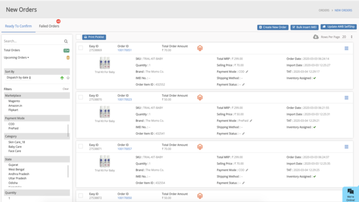Click the Upcoming Orders orange badge
Screen dimensions: 359x202
68,58
